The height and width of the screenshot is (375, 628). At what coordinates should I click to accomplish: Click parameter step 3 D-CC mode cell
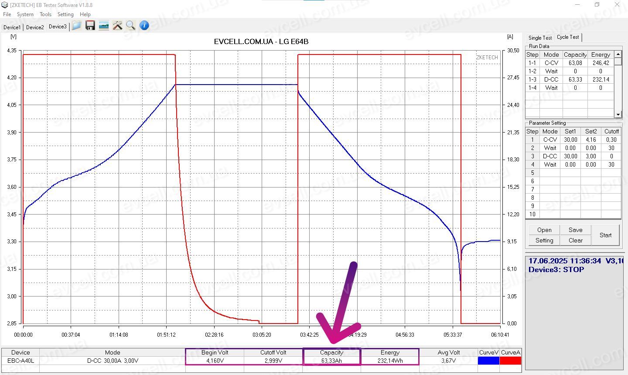(x=550, y=156)
